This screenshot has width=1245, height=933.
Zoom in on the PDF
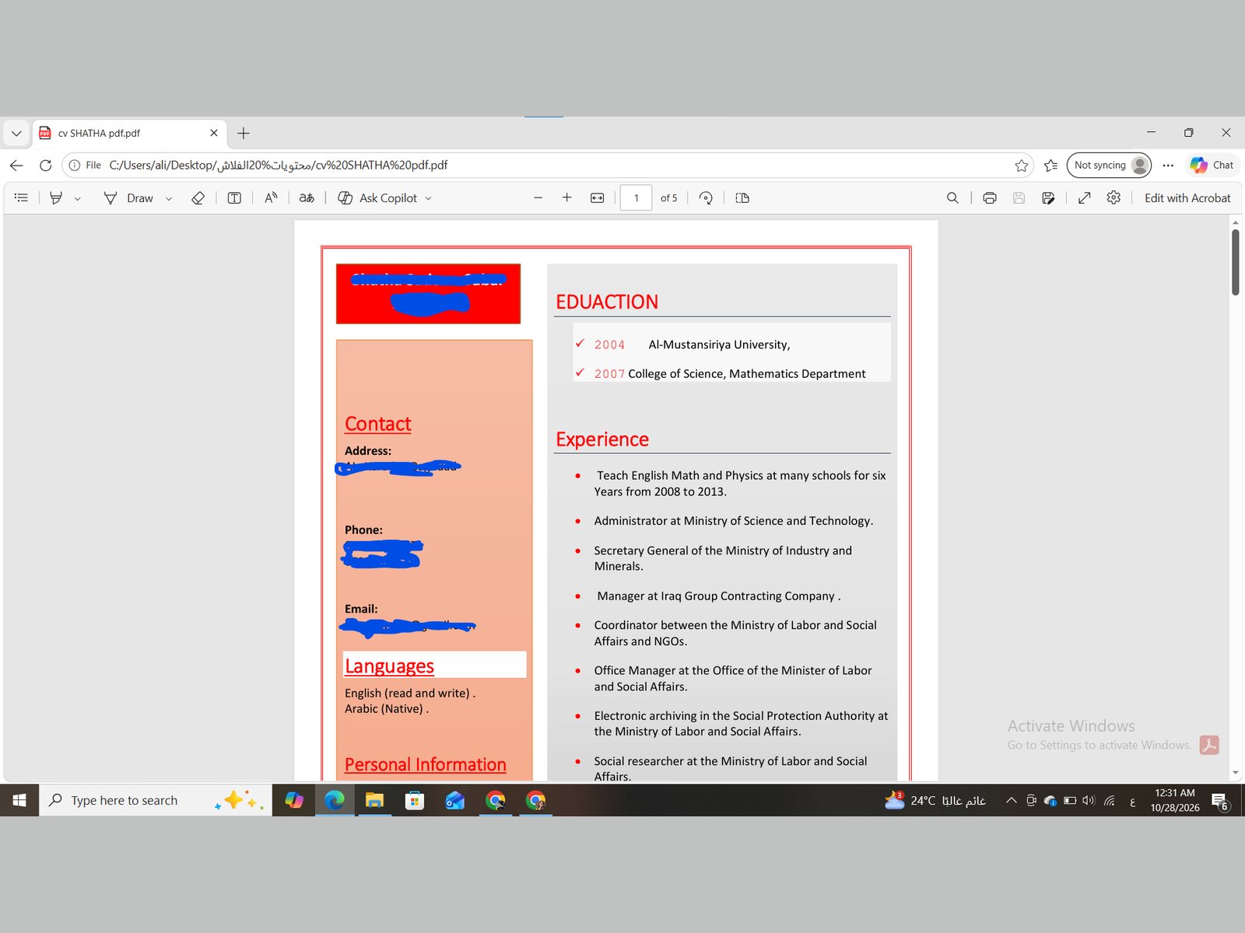[x=566, y=198]
